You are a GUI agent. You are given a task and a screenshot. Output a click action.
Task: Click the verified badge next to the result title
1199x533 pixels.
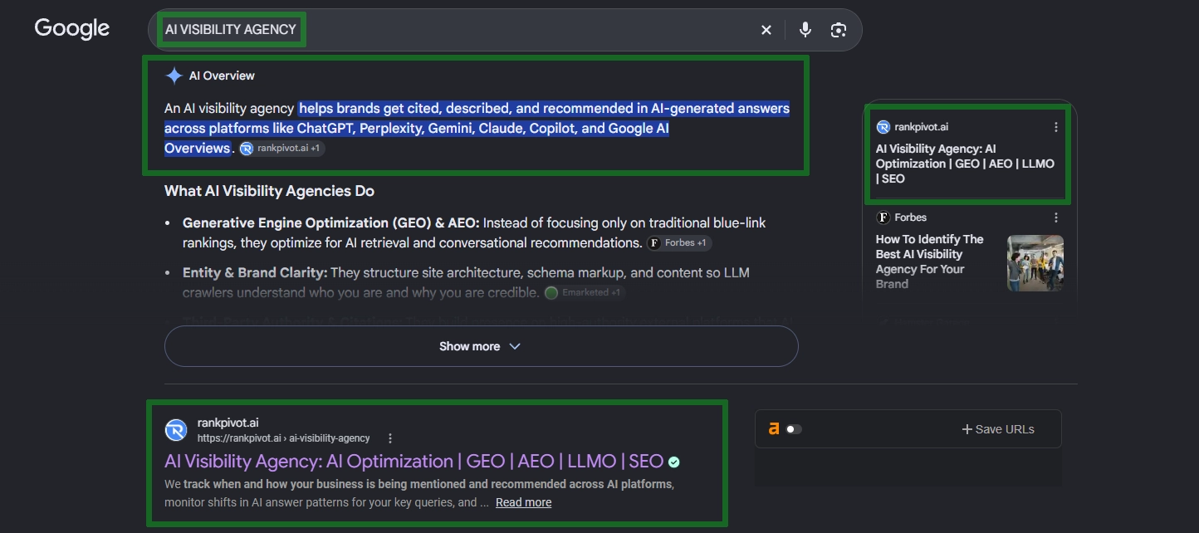pyautogui.click(x=674, y=462)
